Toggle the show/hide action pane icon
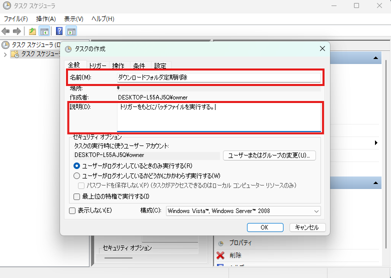This screenshot has height=278, width=391. pos(71,31)
